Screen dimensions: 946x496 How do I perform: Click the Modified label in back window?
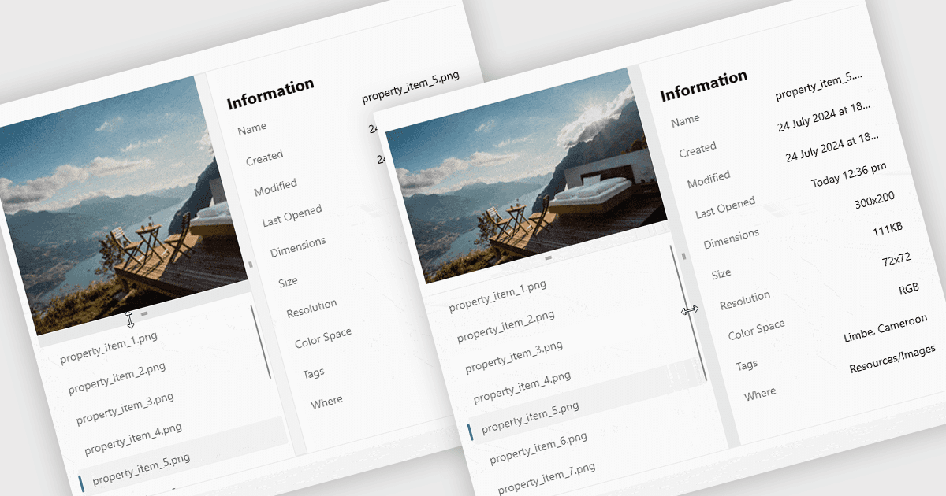[x=275, y=188]
